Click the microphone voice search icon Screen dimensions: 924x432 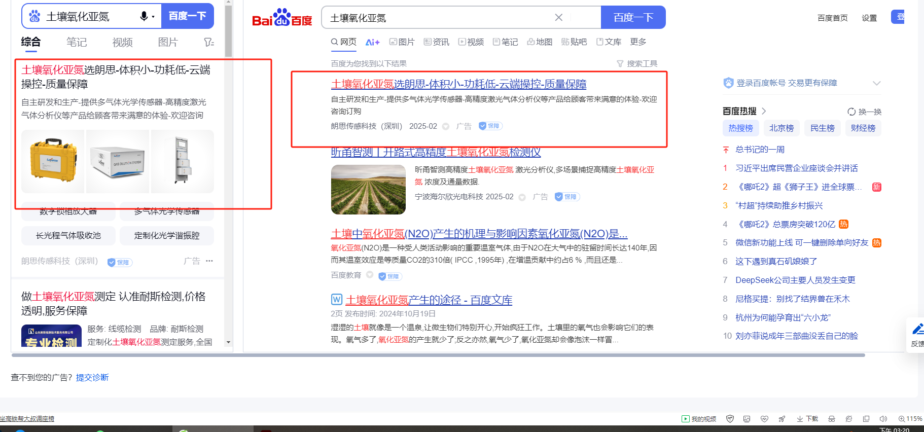[x=144, y=16]
